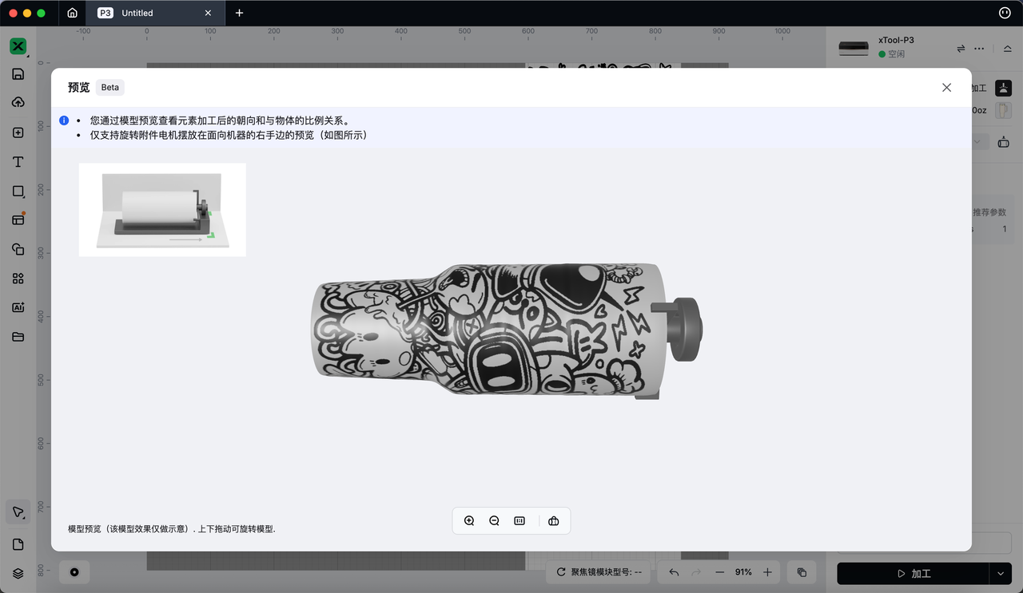The width and height of the screenshot is (1023, 593).
Task: Click the 3D view cube icon in preview toolbar
Action: coord(554,521)
